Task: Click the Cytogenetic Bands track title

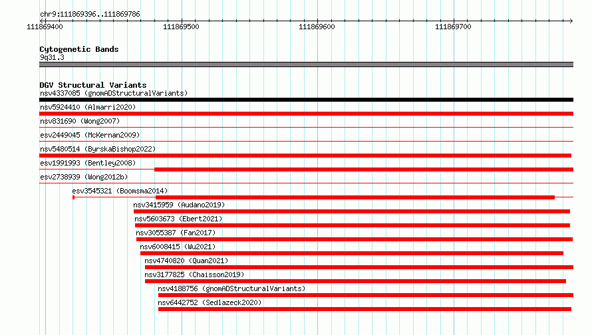Action: 79,49
